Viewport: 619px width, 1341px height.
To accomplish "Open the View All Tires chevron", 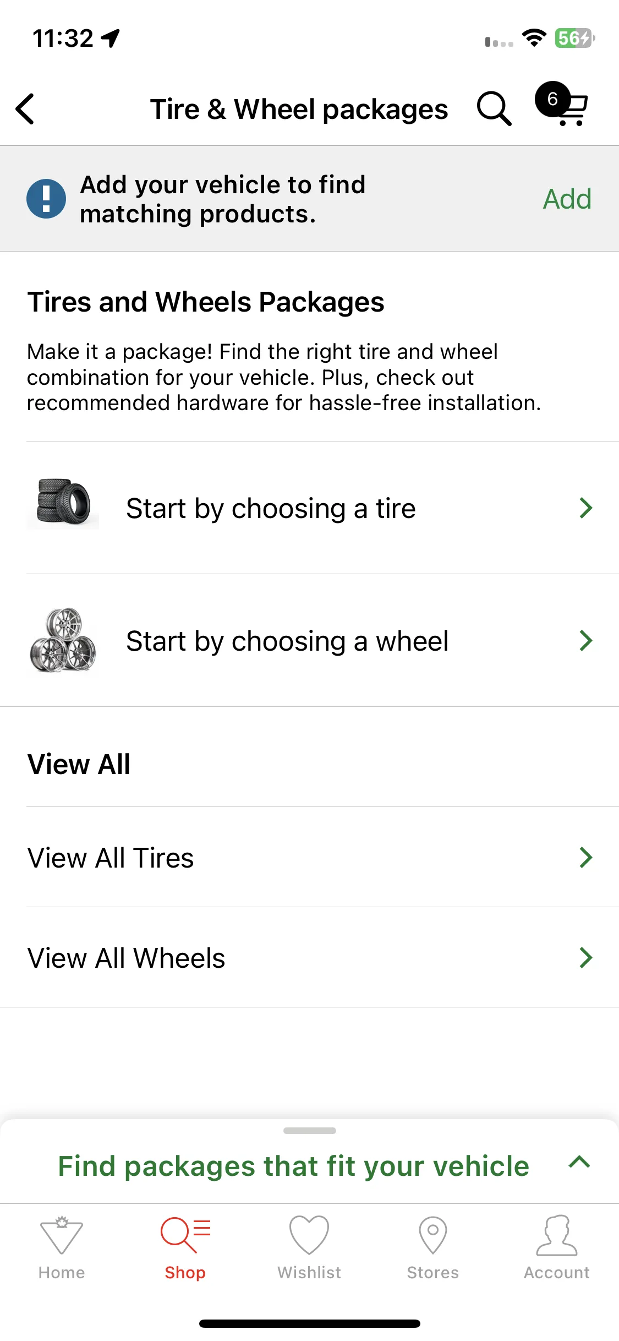I will (586, 857).
